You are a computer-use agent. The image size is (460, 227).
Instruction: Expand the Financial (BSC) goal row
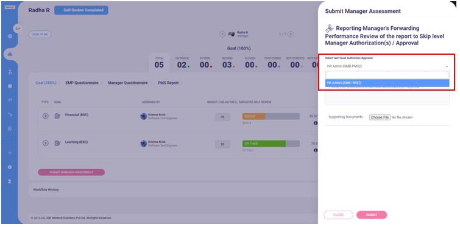pos(46,116)
